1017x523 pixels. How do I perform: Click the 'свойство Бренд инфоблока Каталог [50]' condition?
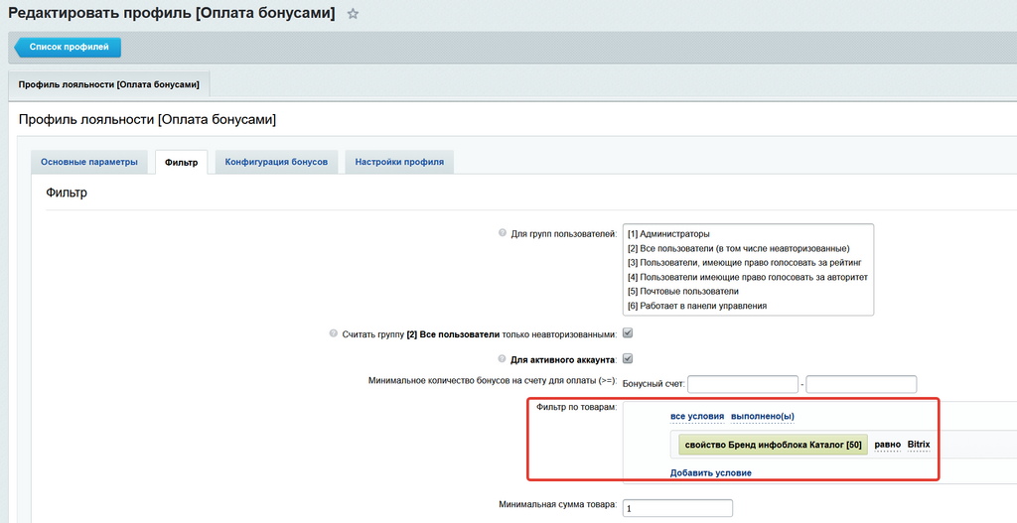770,445
